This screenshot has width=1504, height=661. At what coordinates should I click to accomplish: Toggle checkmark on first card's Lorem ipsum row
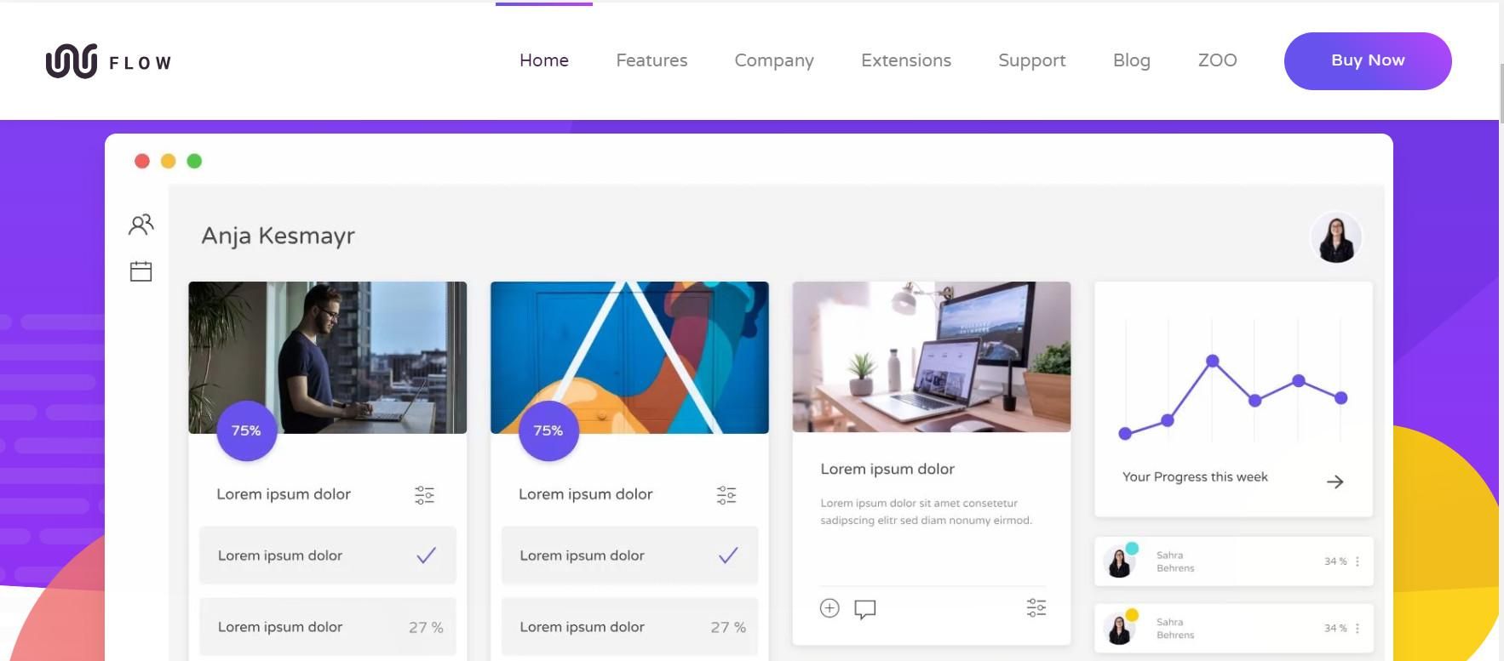pos(426,556)
